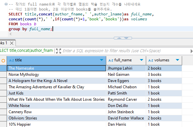Open the volumes column filter dropdown
193x127 pixels.
coord(177,60)
